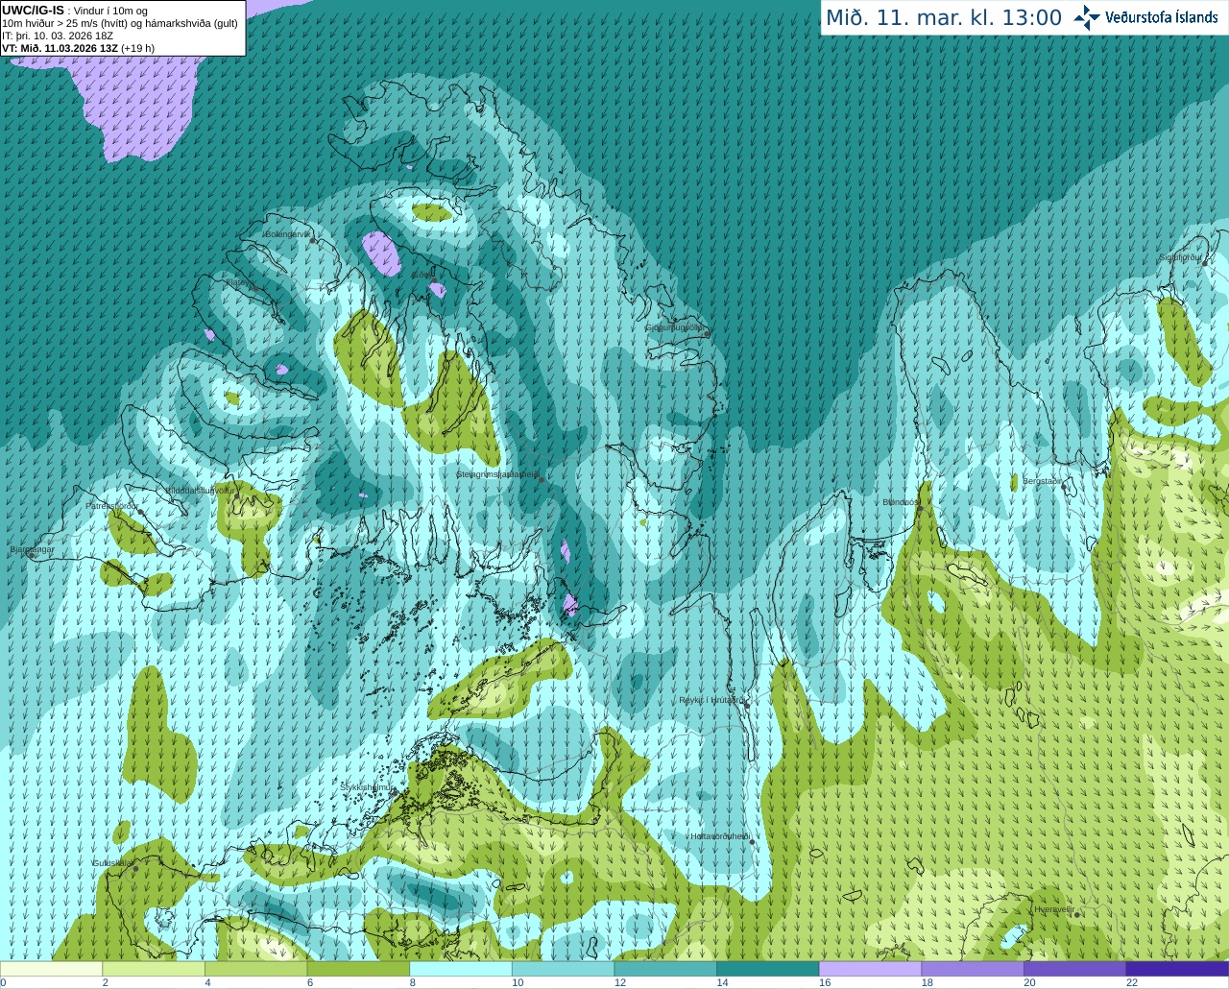1229x989 pixels.
Task: Click the 'VT: Mið. 11.03.2026 13Z' line
Action: [x=60, y=48]
